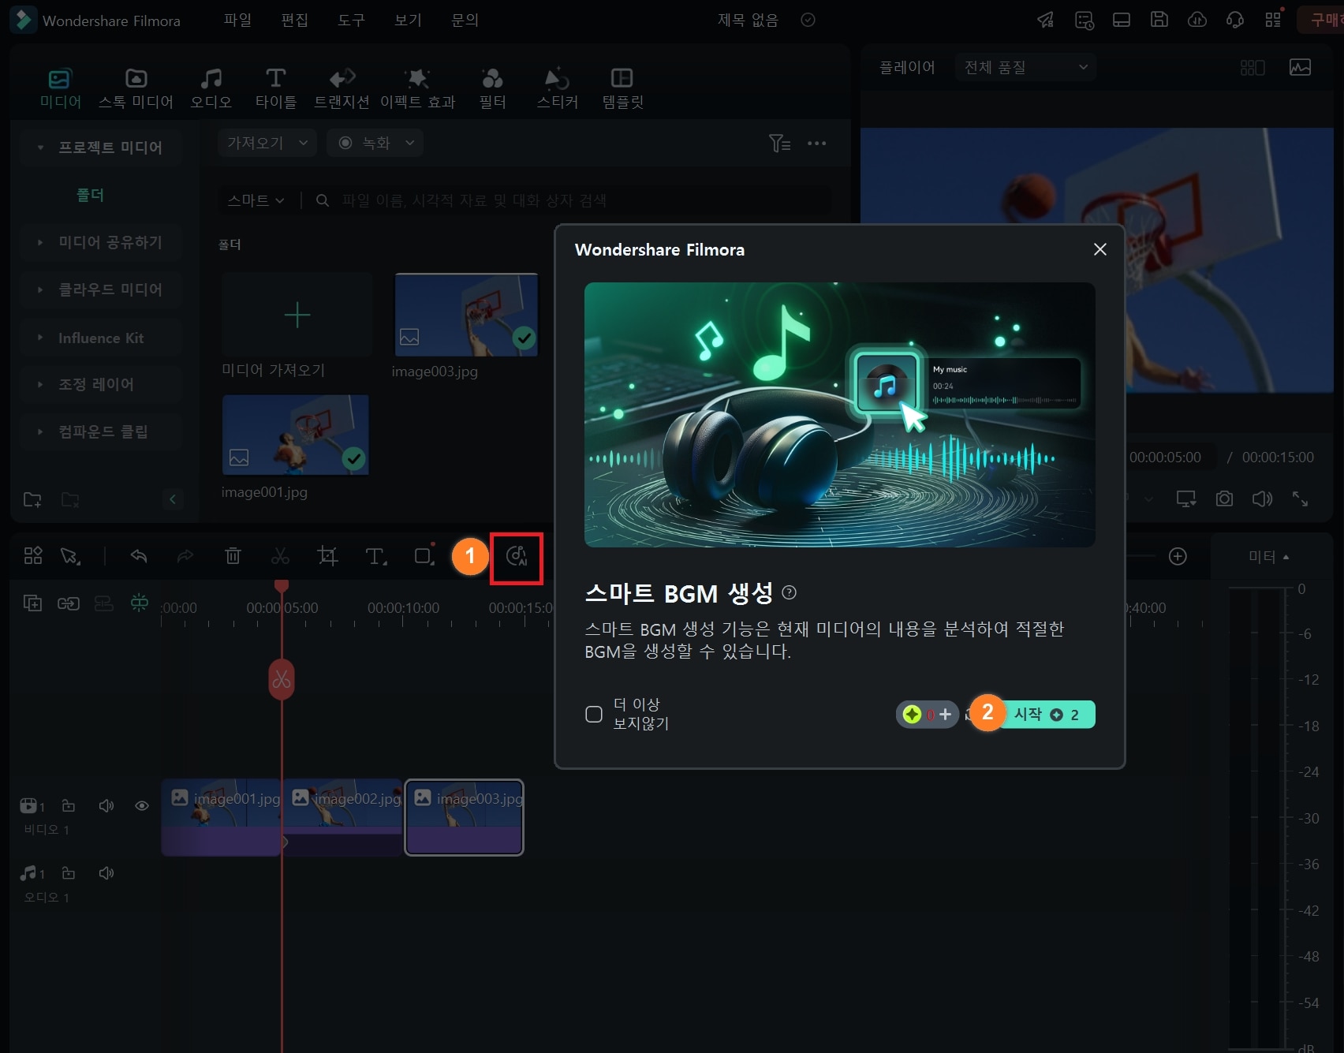Undo the last action
1344x1053 pixels.
coord(139,556)
